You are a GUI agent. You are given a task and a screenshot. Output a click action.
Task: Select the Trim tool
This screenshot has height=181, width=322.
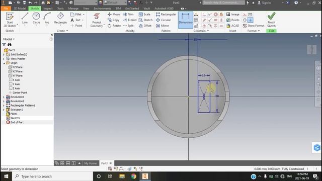tap(128, 15)
